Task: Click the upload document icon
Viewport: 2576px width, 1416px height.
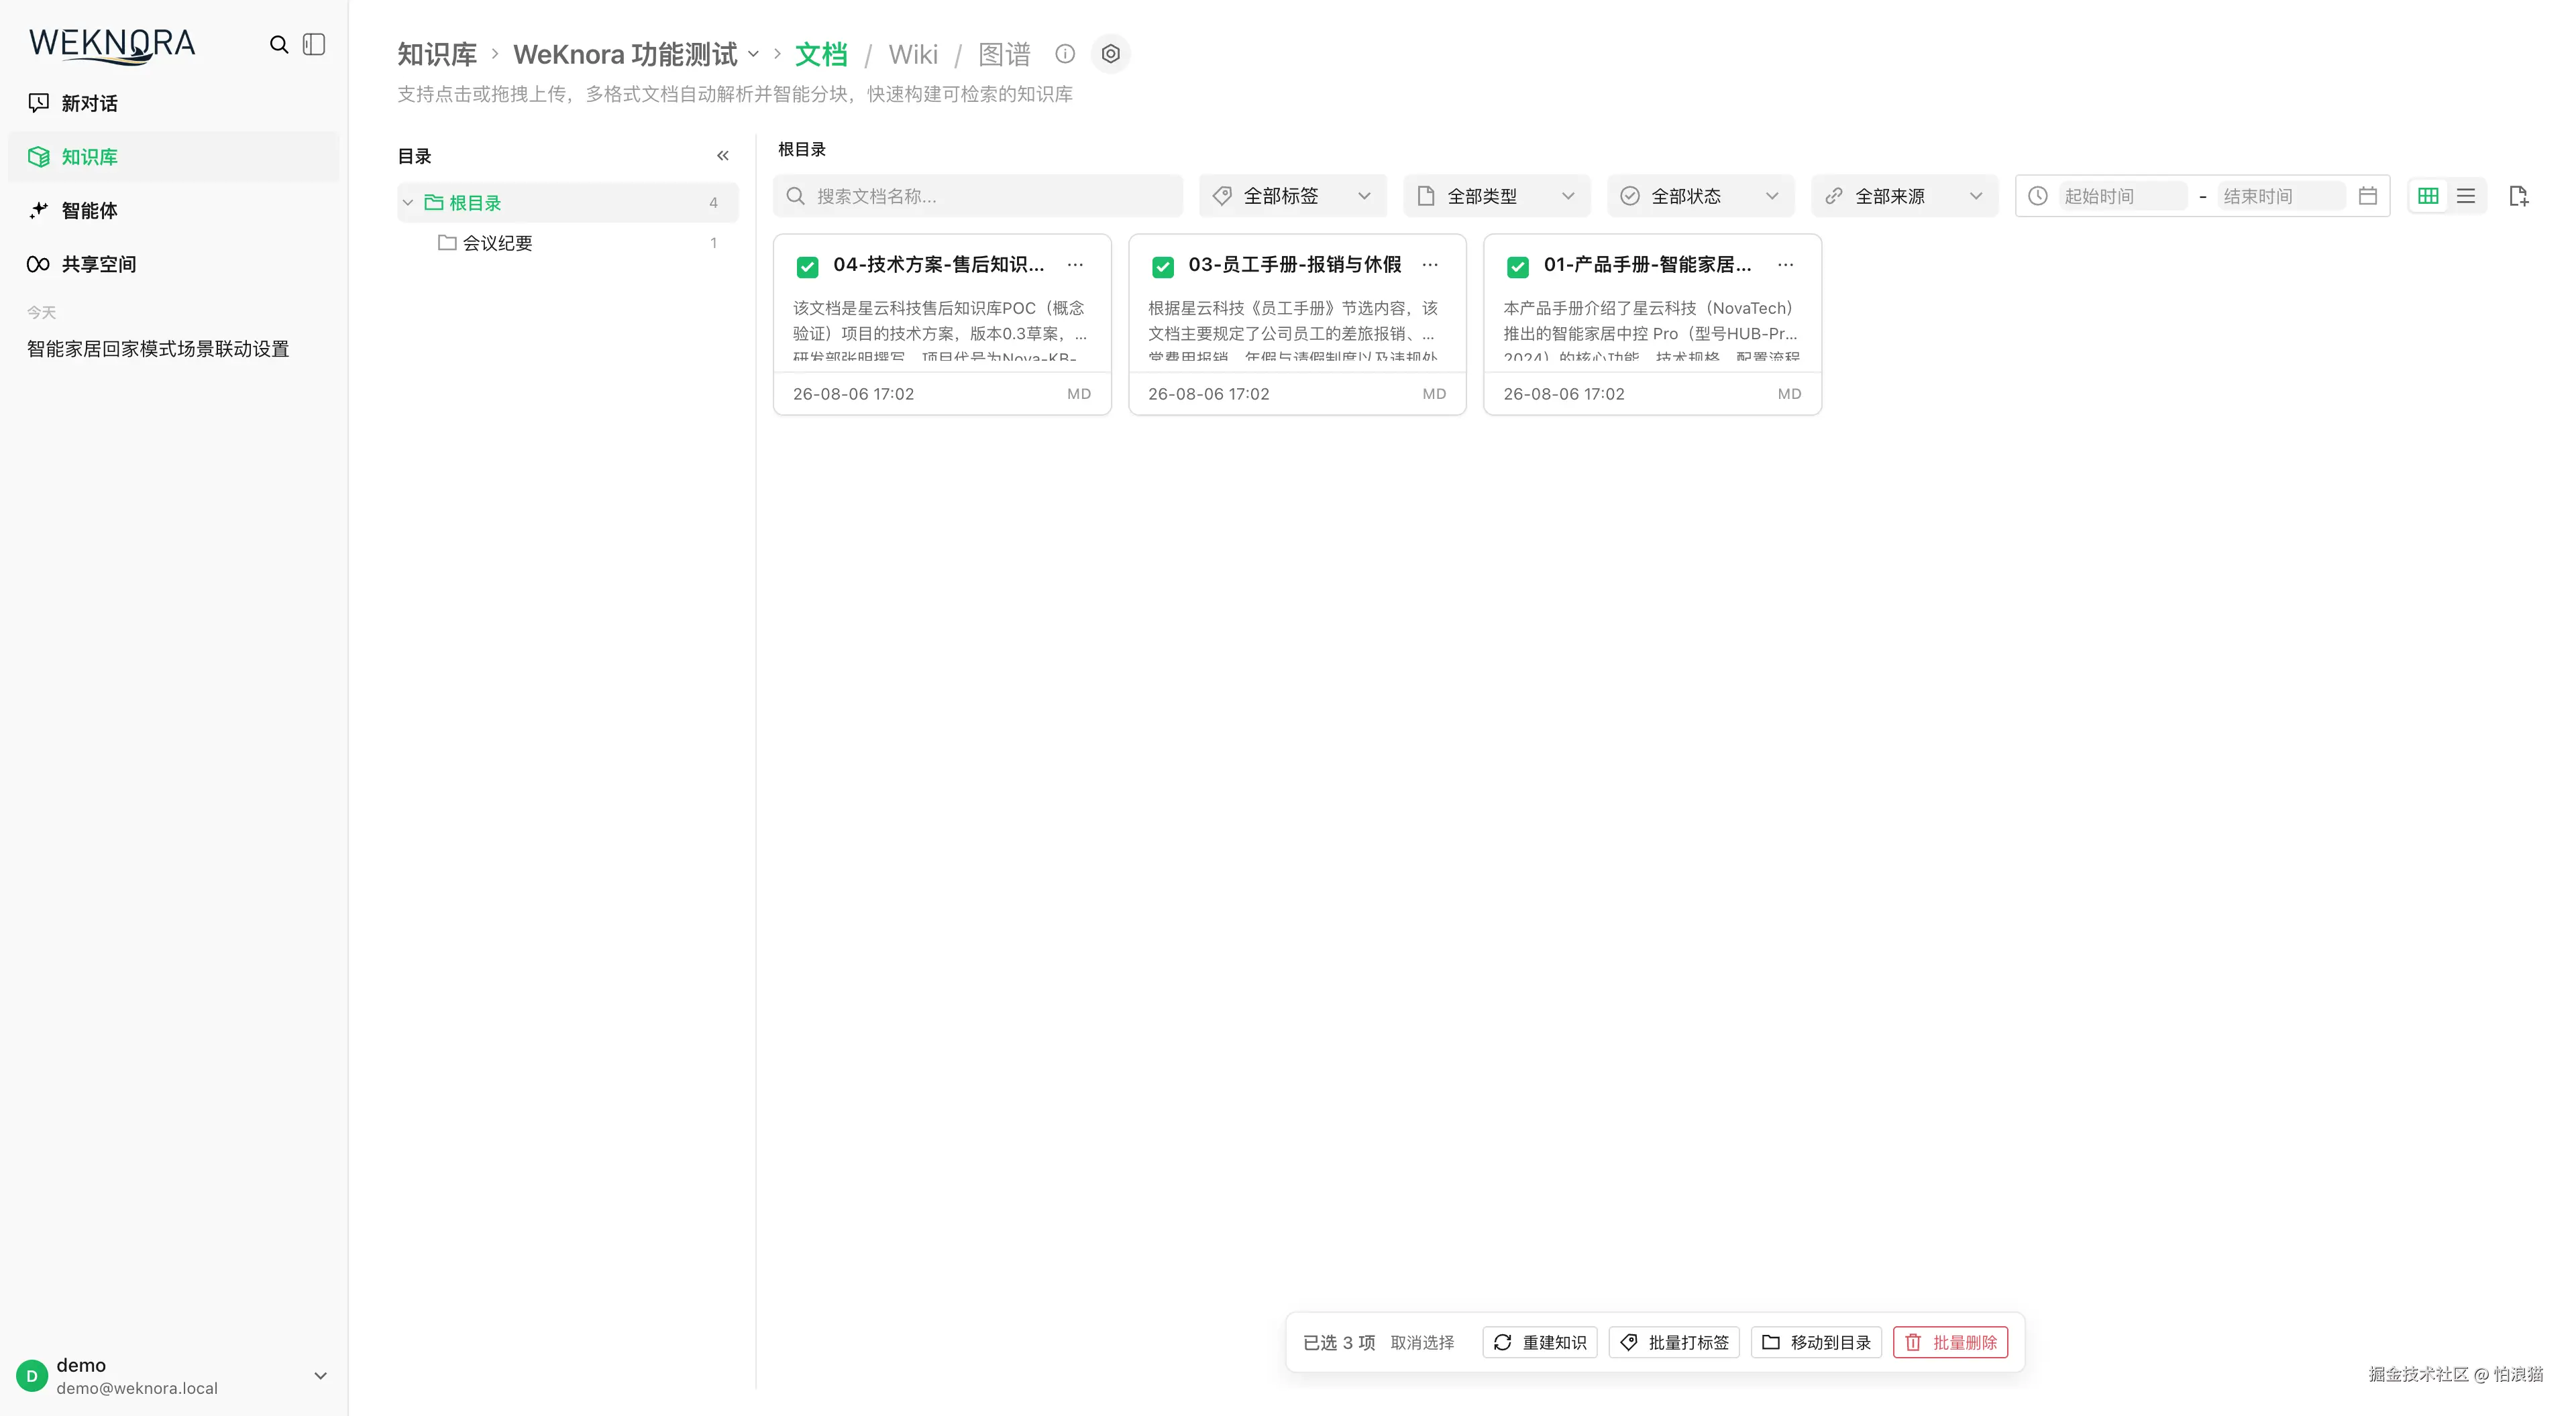Action: [2519, 196]
